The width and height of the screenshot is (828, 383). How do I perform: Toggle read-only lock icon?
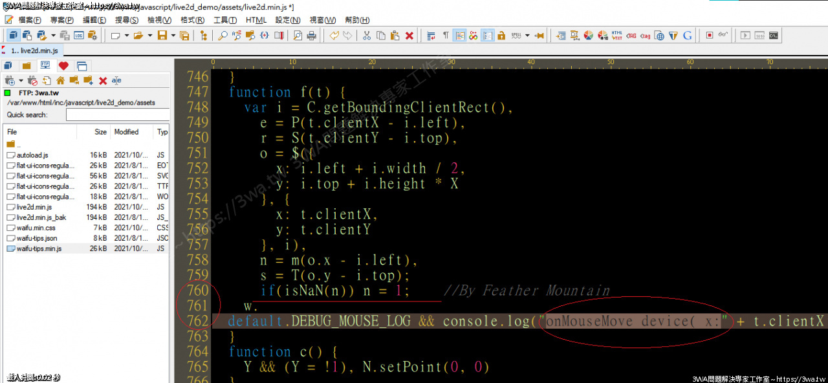coord(501,36)
